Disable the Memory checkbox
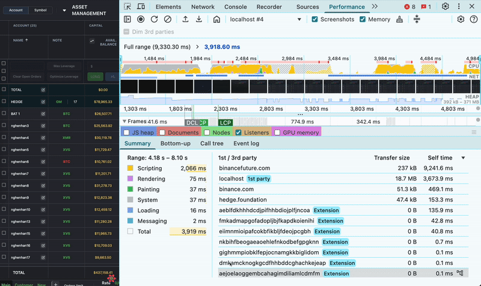 point(363,19)
